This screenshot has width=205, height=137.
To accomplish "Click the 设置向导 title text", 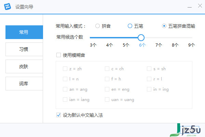I will 24,7.
